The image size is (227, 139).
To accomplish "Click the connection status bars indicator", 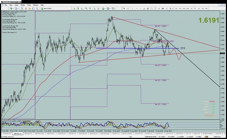I will coord(206,137).
